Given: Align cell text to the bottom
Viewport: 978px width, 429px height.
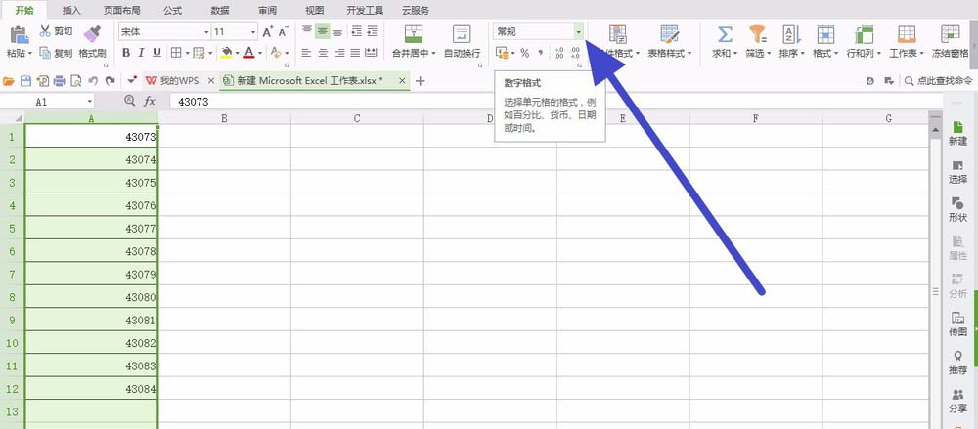Looking at the screenshot, I should [337, 32].
